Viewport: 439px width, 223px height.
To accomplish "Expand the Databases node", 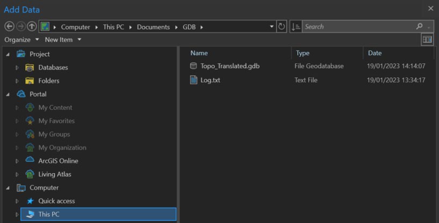I will pyautogui.click(x=17, y=68).
